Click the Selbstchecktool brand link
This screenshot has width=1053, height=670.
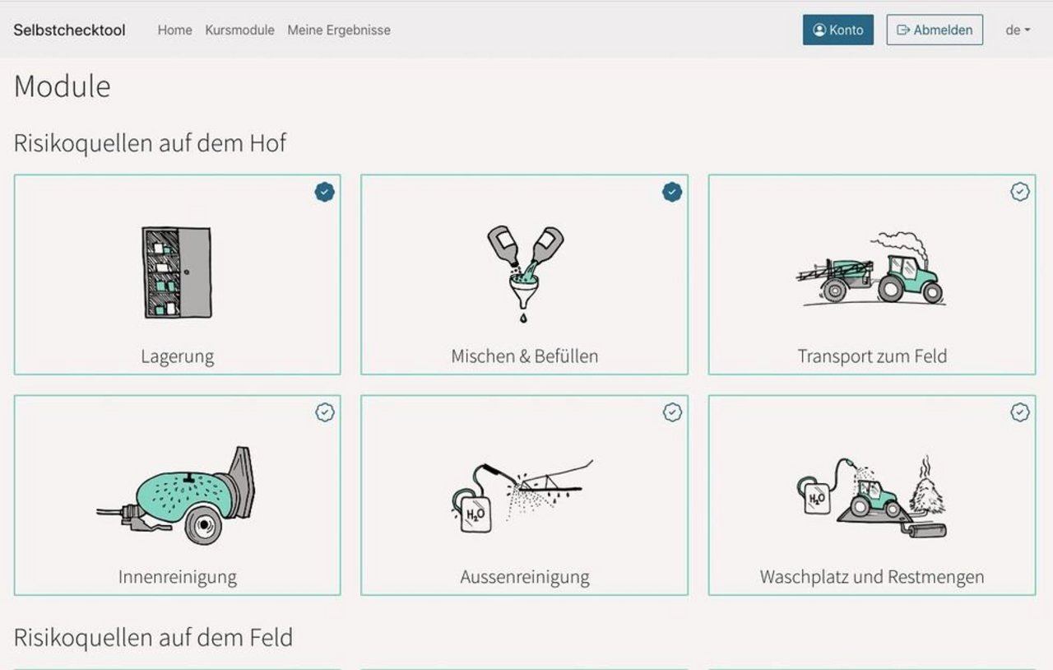point(69,30)
